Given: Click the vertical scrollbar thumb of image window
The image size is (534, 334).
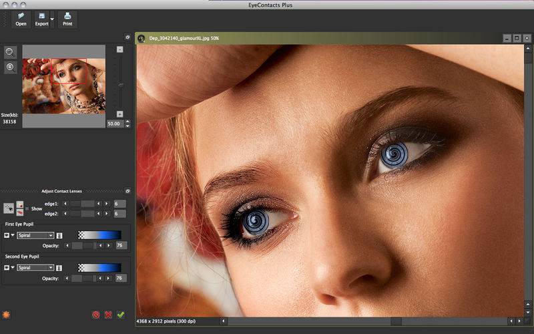Looking at the screenshot, I should click(528, 58).
